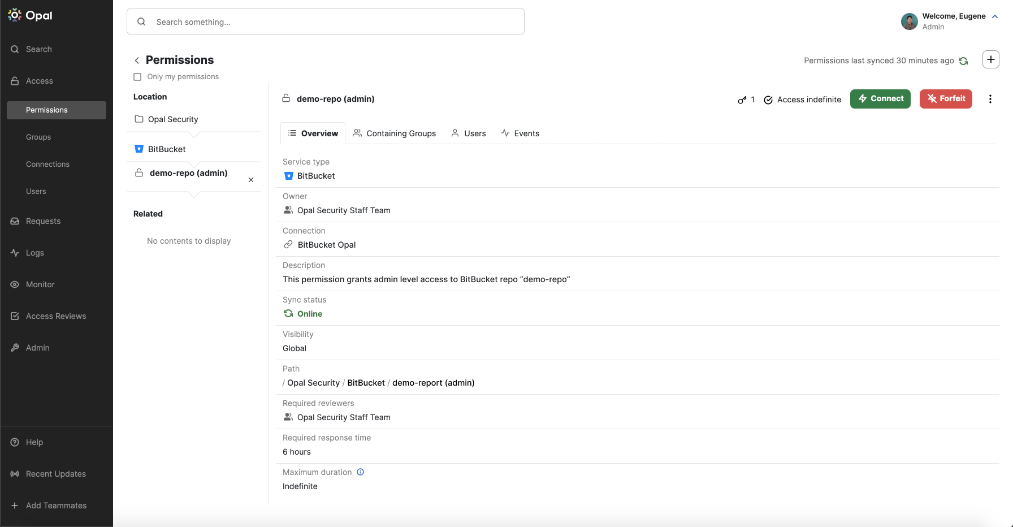
Task: Click the Monitor eye icon
Action: [15, 284]
